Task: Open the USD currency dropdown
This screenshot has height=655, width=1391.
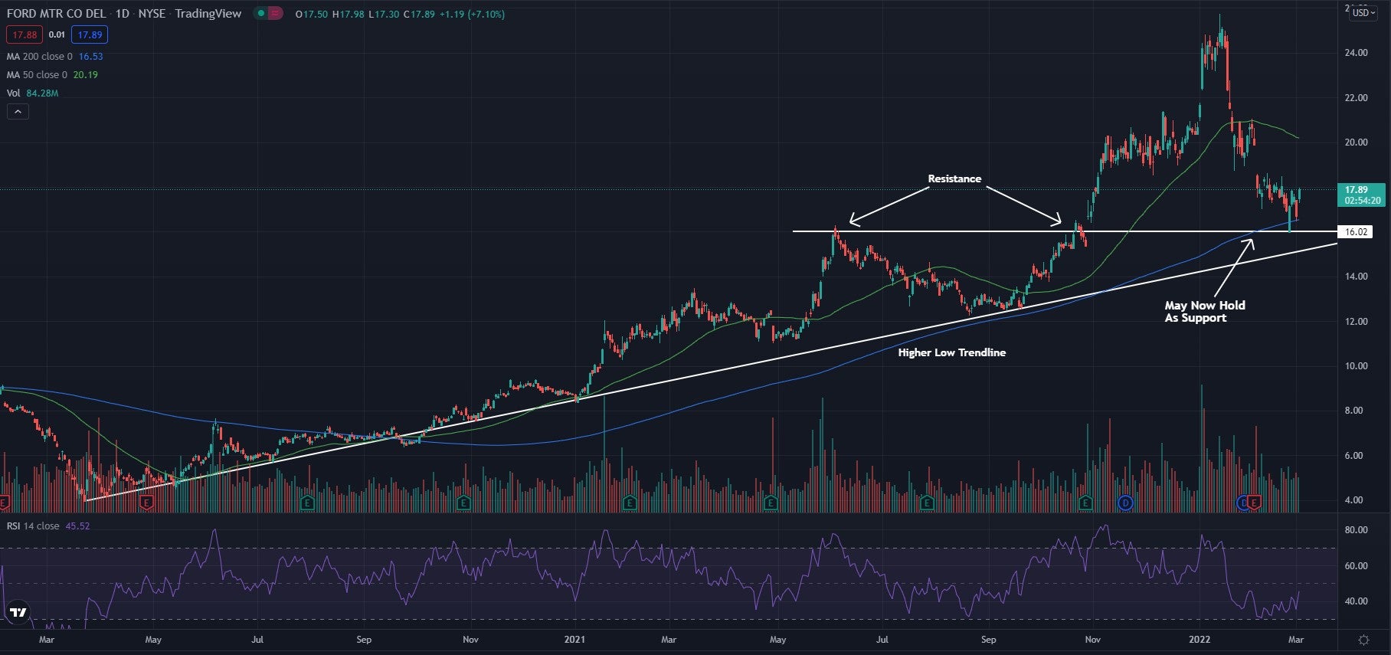Action: pyautogui.click(x=1363, y=13)
